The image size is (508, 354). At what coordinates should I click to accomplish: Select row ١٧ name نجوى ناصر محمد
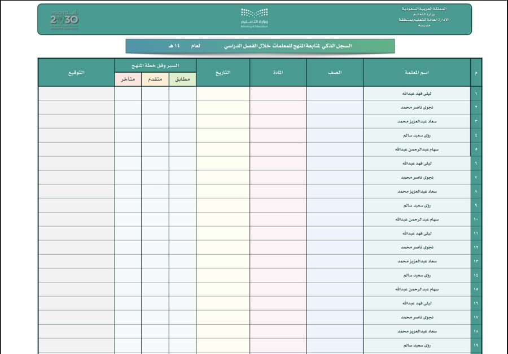[x=417, y=317]
